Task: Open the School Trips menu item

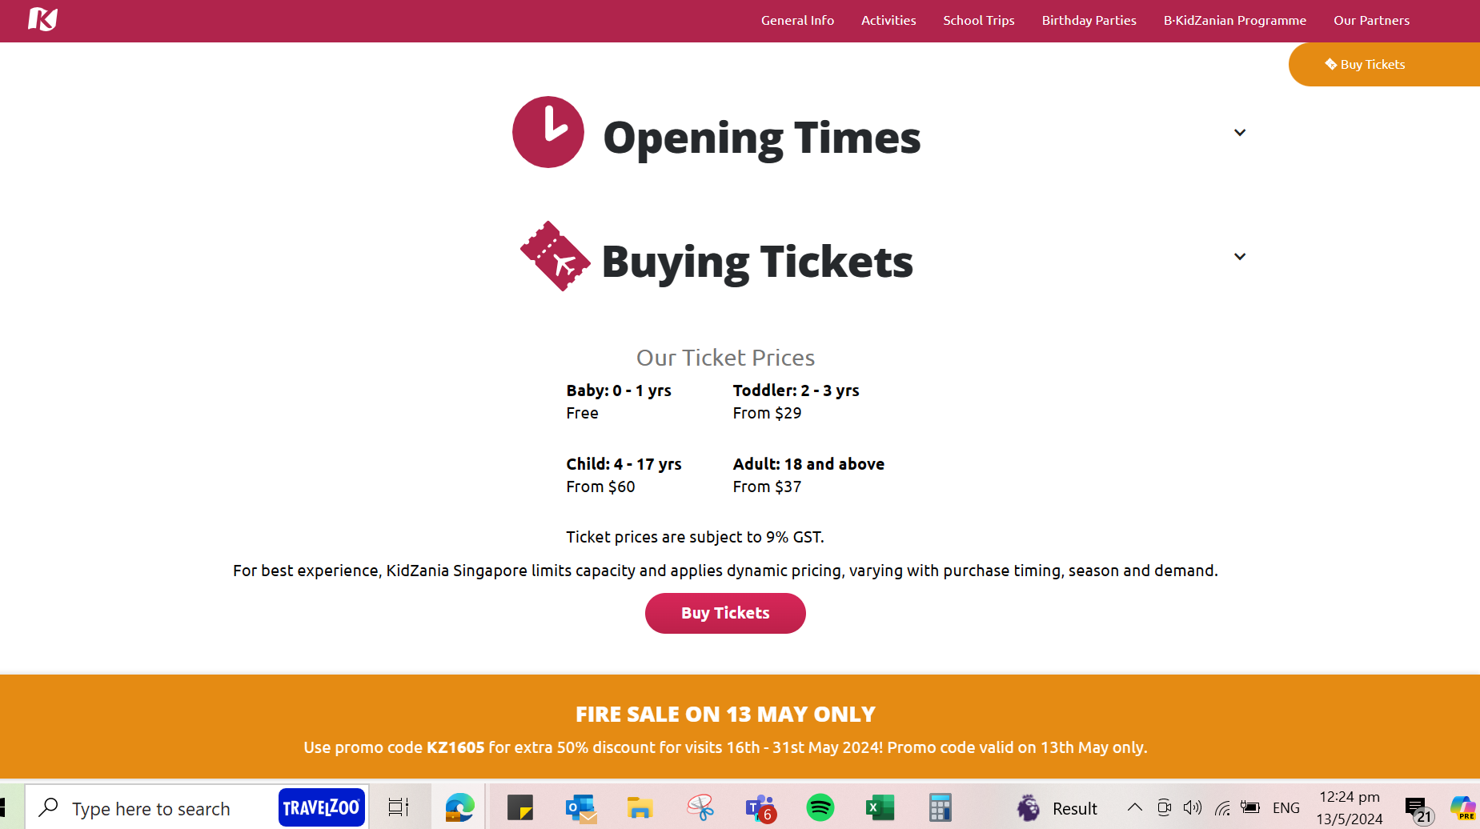Action: click(x=978, y=21)
